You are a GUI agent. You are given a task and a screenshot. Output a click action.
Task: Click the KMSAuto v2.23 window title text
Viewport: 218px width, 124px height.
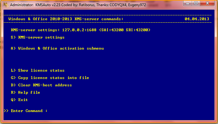(78, 5)
